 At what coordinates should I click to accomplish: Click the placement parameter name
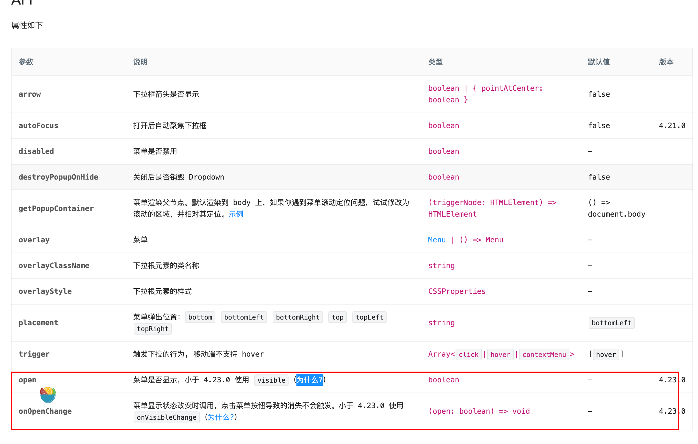tap(38, 323)
